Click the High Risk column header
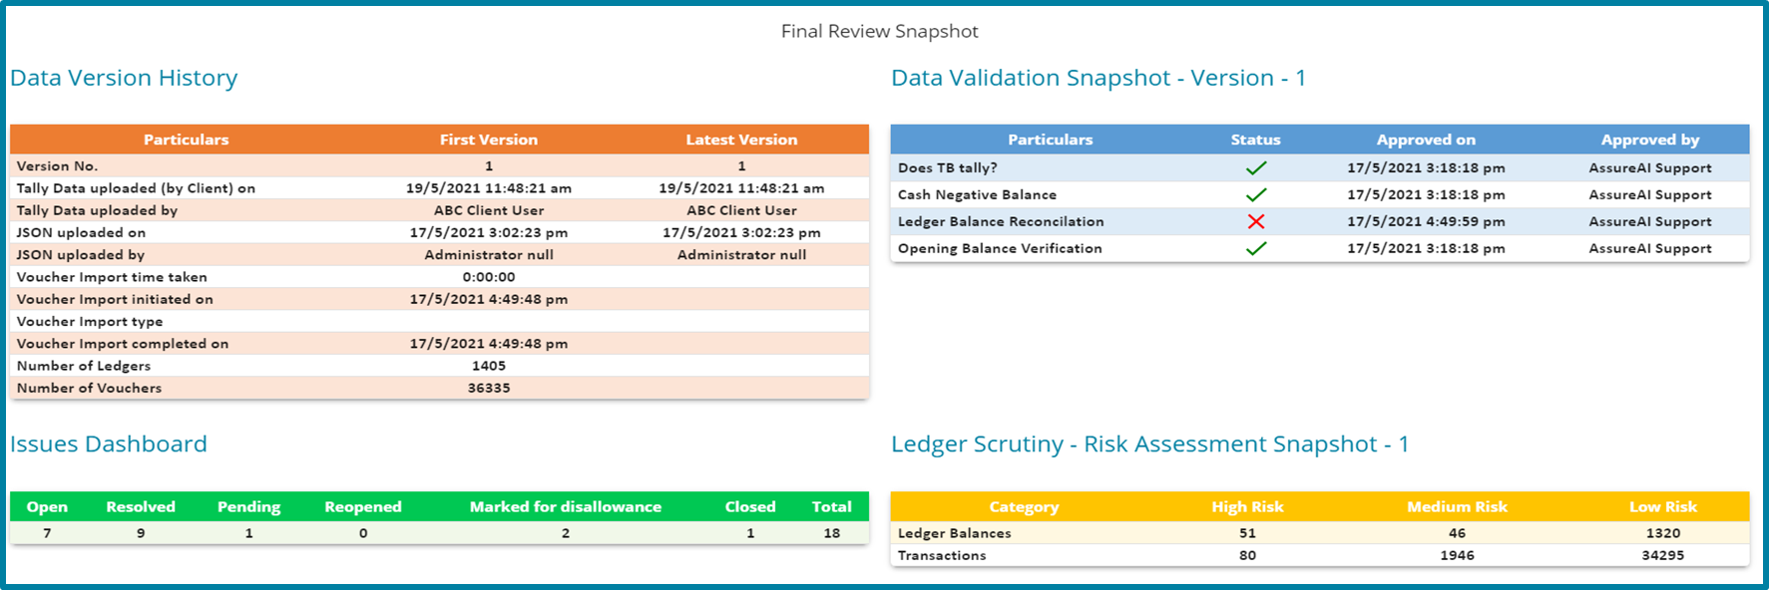This screenshot has width=1769, height=590. pyautogui.click(x=1247, y=507)
